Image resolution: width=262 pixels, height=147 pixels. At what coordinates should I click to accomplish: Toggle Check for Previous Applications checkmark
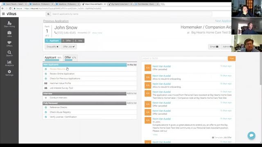pos(46,78)
